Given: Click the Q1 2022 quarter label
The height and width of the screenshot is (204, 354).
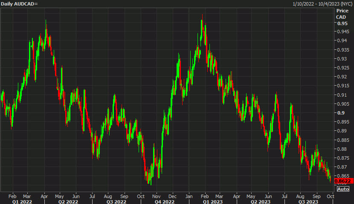Looking at the screenshot, I should (x=22, y=202).
